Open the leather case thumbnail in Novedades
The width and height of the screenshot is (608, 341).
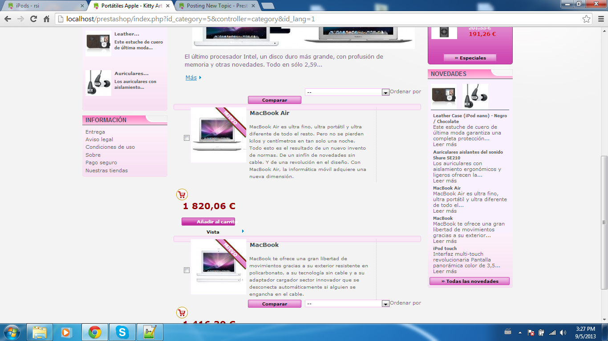pos(444,96)
